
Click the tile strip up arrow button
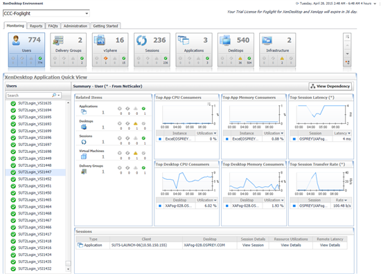pos(348,46)
